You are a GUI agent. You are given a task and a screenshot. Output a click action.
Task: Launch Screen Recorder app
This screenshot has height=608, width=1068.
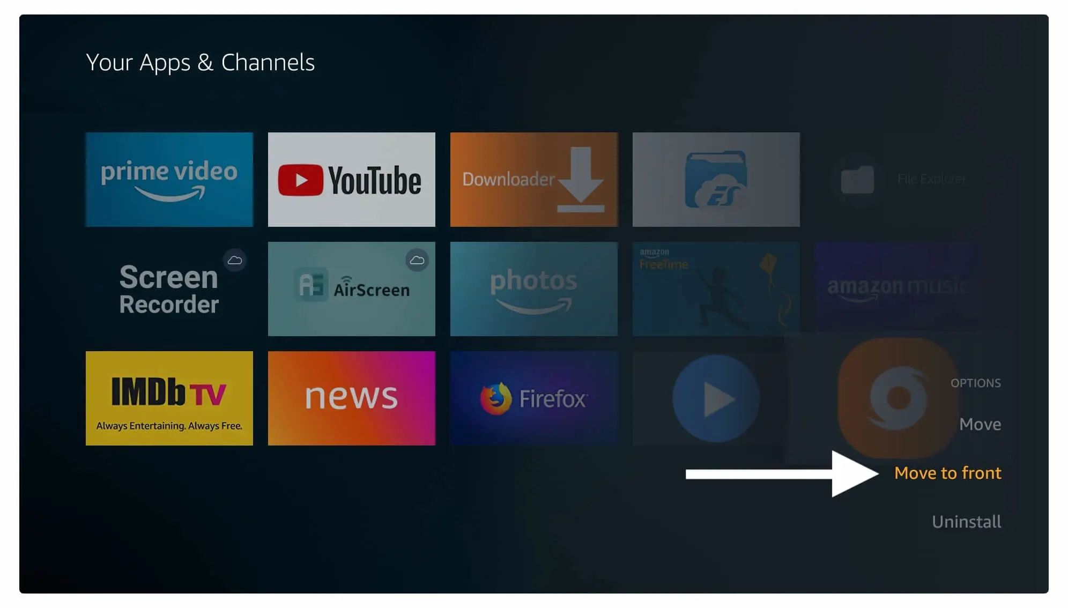[x=169, y=289]
